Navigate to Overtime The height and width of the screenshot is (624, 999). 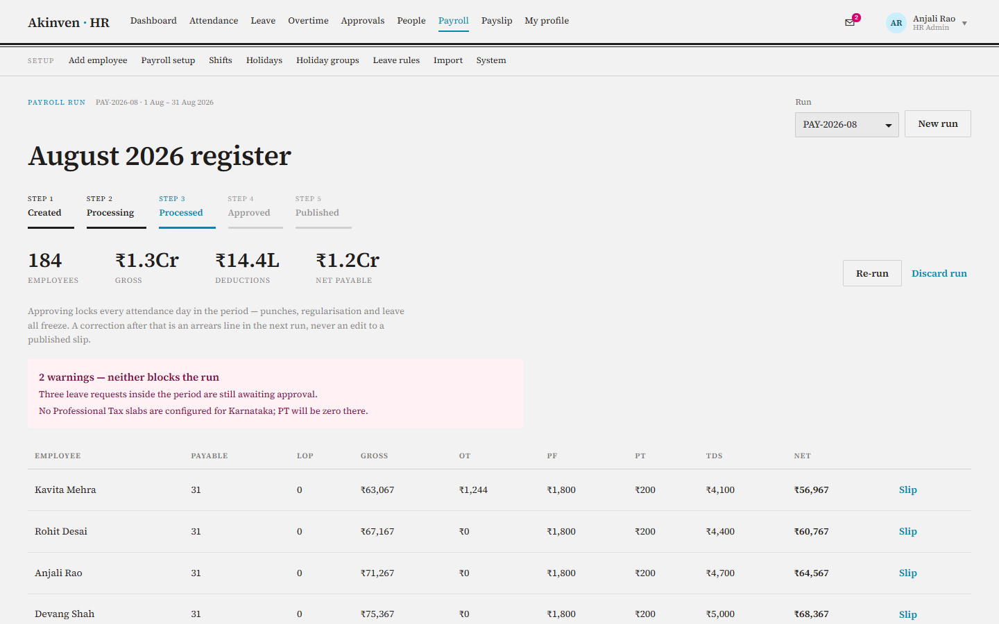click(308, 21)
